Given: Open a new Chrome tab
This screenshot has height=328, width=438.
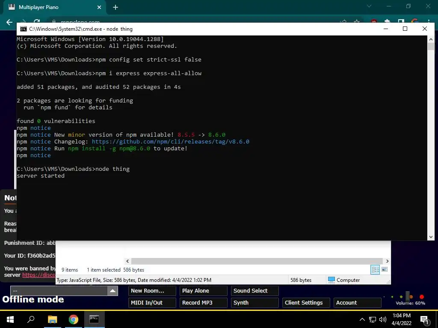Looking at the screenshot, I should click(115, 7).
